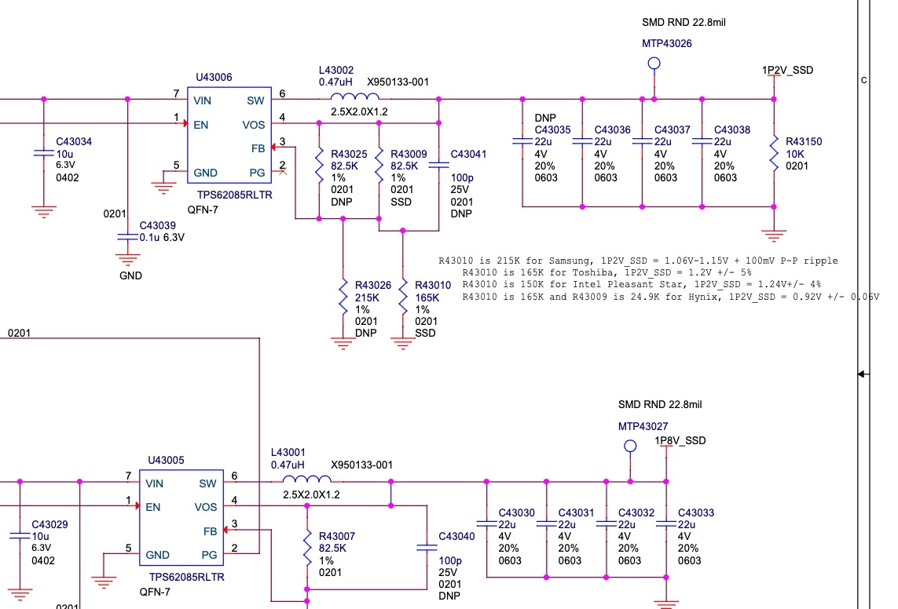The height and width of the screenshot is (609, 898).
Task: Select capacitor C43034 symbol
Action: tap(43, 153)
